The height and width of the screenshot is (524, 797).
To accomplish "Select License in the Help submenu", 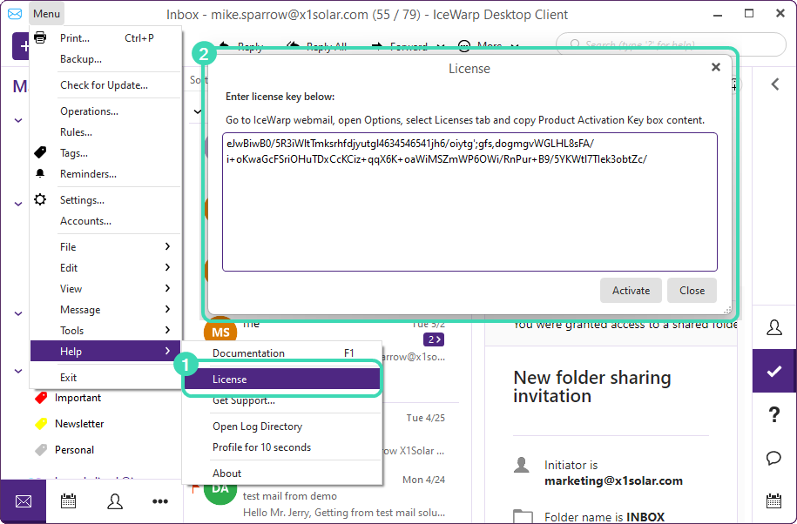I will pos(282,380).
